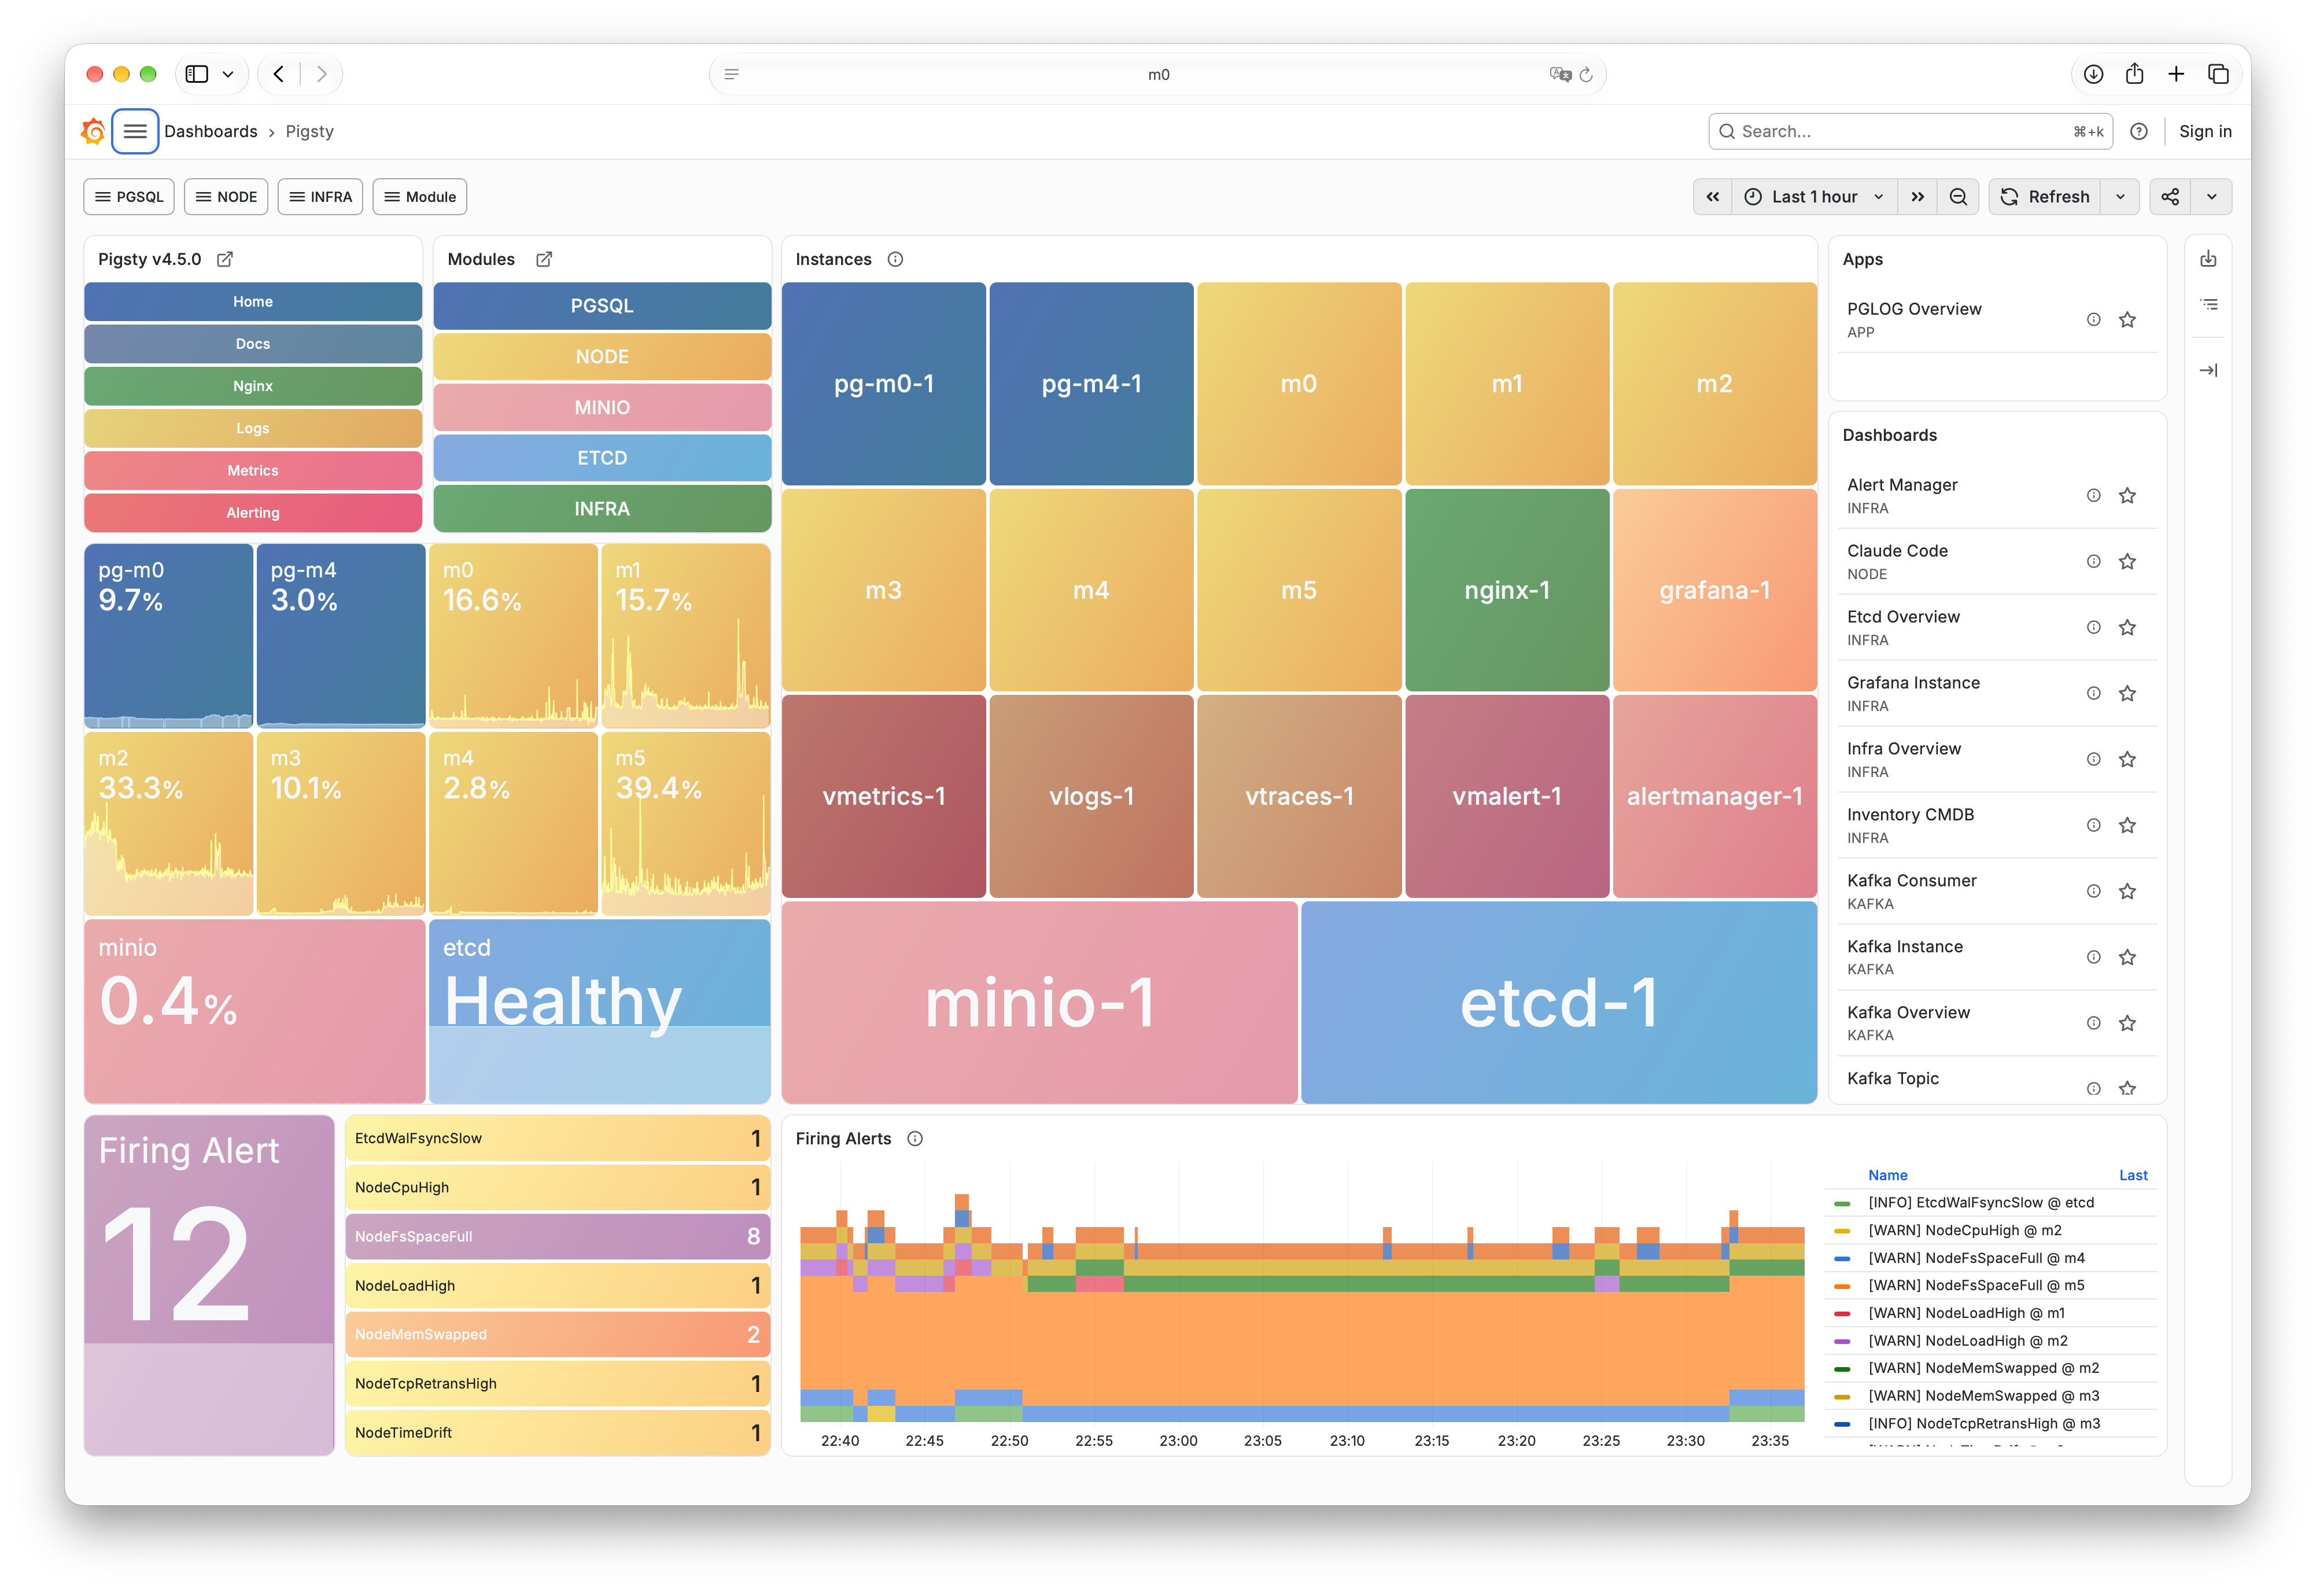Click the outline list icon in right sidebar
Image resolution: width=2316 pixels, height=1591 pixels.
pyautogui.click(x=2208, y=305)
